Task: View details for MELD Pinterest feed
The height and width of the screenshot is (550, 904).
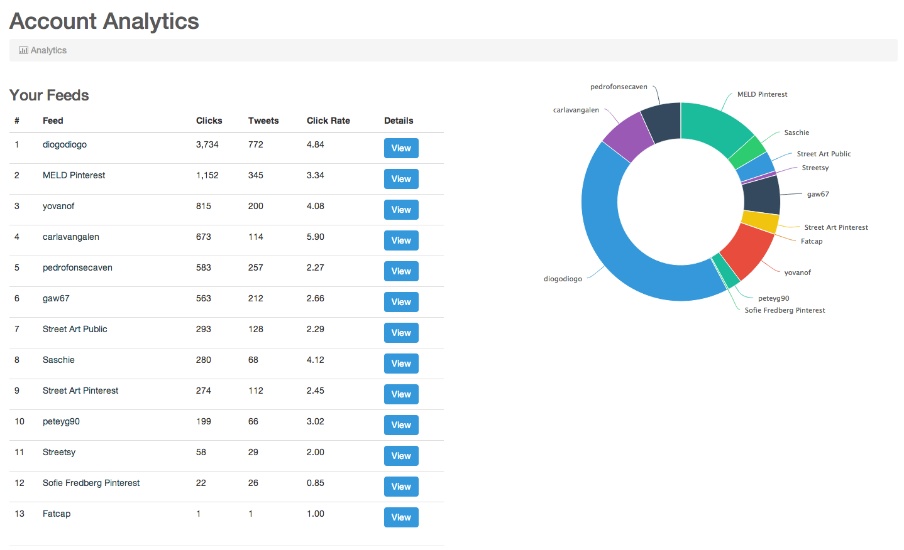Action: (400, 179)
